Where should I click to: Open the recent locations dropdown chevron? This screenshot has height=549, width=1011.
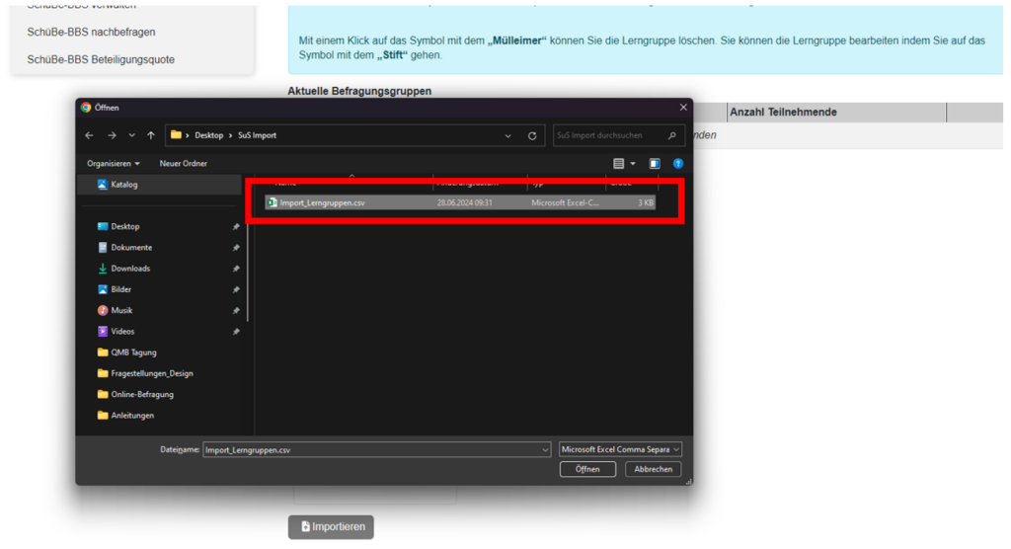[131, 135]
